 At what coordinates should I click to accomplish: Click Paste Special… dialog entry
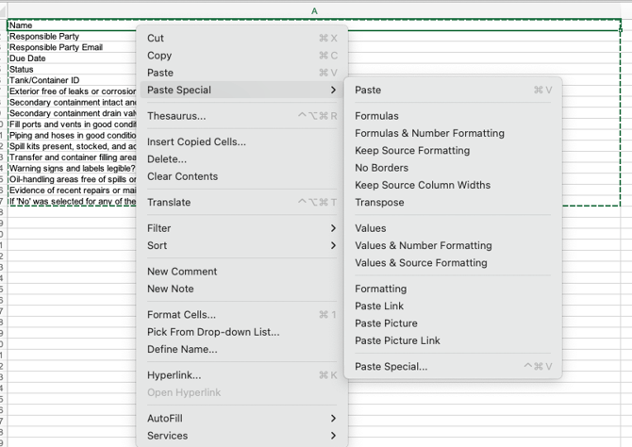pos(391,367)
